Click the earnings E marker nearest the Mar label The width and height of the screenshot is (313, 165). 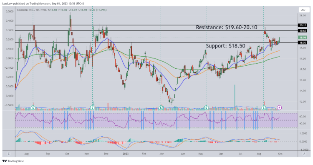click(161, 108)
